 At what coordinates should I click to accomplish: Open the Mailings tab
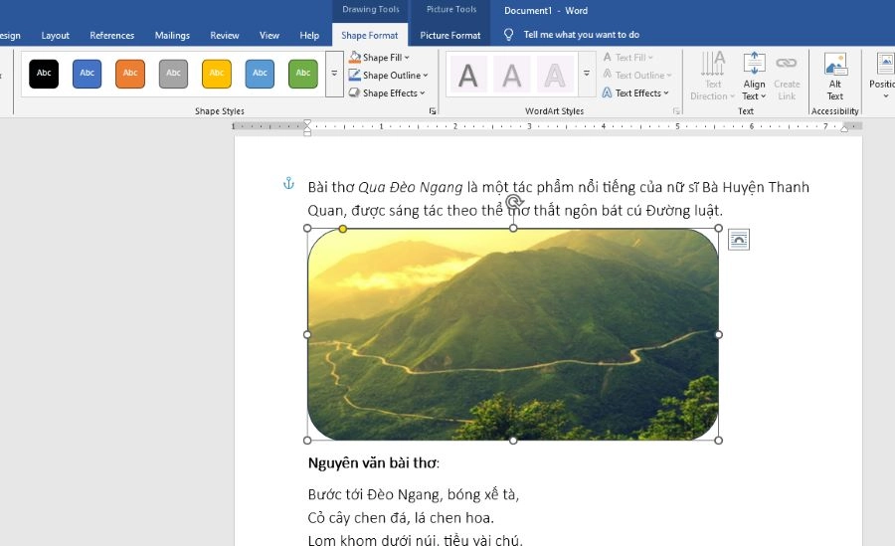(172, 35)
